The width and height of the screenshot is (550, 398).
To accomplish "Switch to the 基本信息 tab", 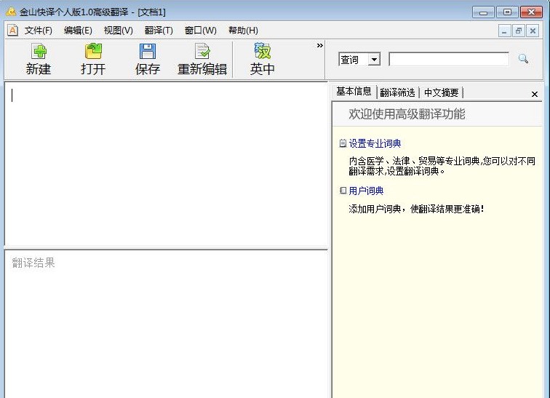I will 354,92.
